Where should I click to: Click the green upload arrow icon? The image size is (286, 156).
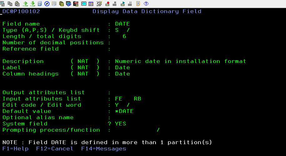(x=25, y=4)
